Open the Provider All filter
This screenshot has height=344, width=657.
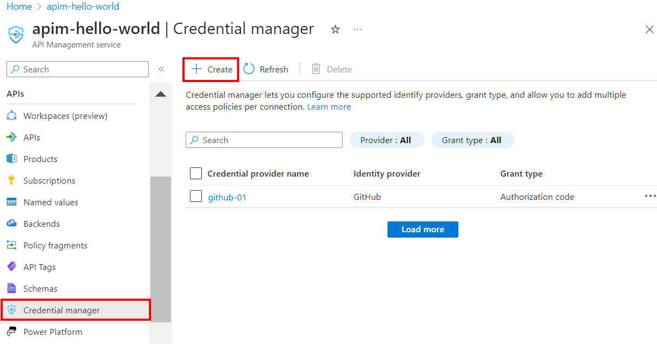click(386, 140)
